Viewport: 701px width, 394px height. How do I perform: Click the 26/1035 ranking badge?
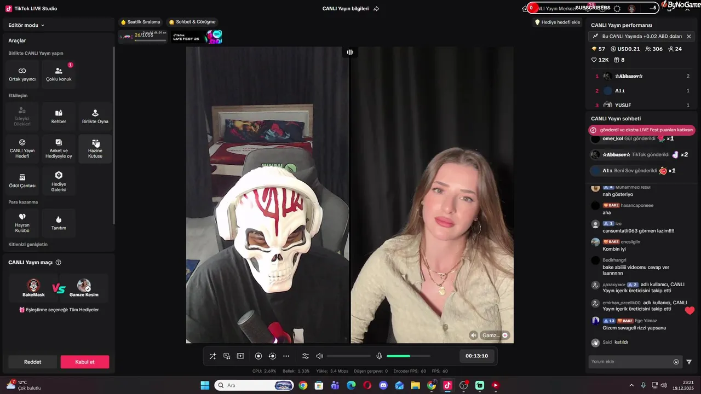pos(143,36)
